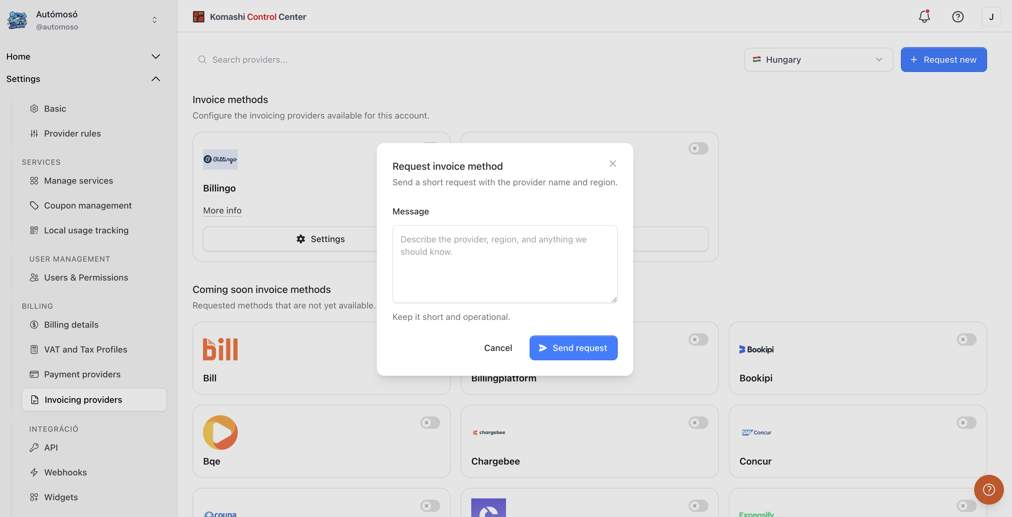
Task: Focus the Search providers field
Action: [463, 60]
